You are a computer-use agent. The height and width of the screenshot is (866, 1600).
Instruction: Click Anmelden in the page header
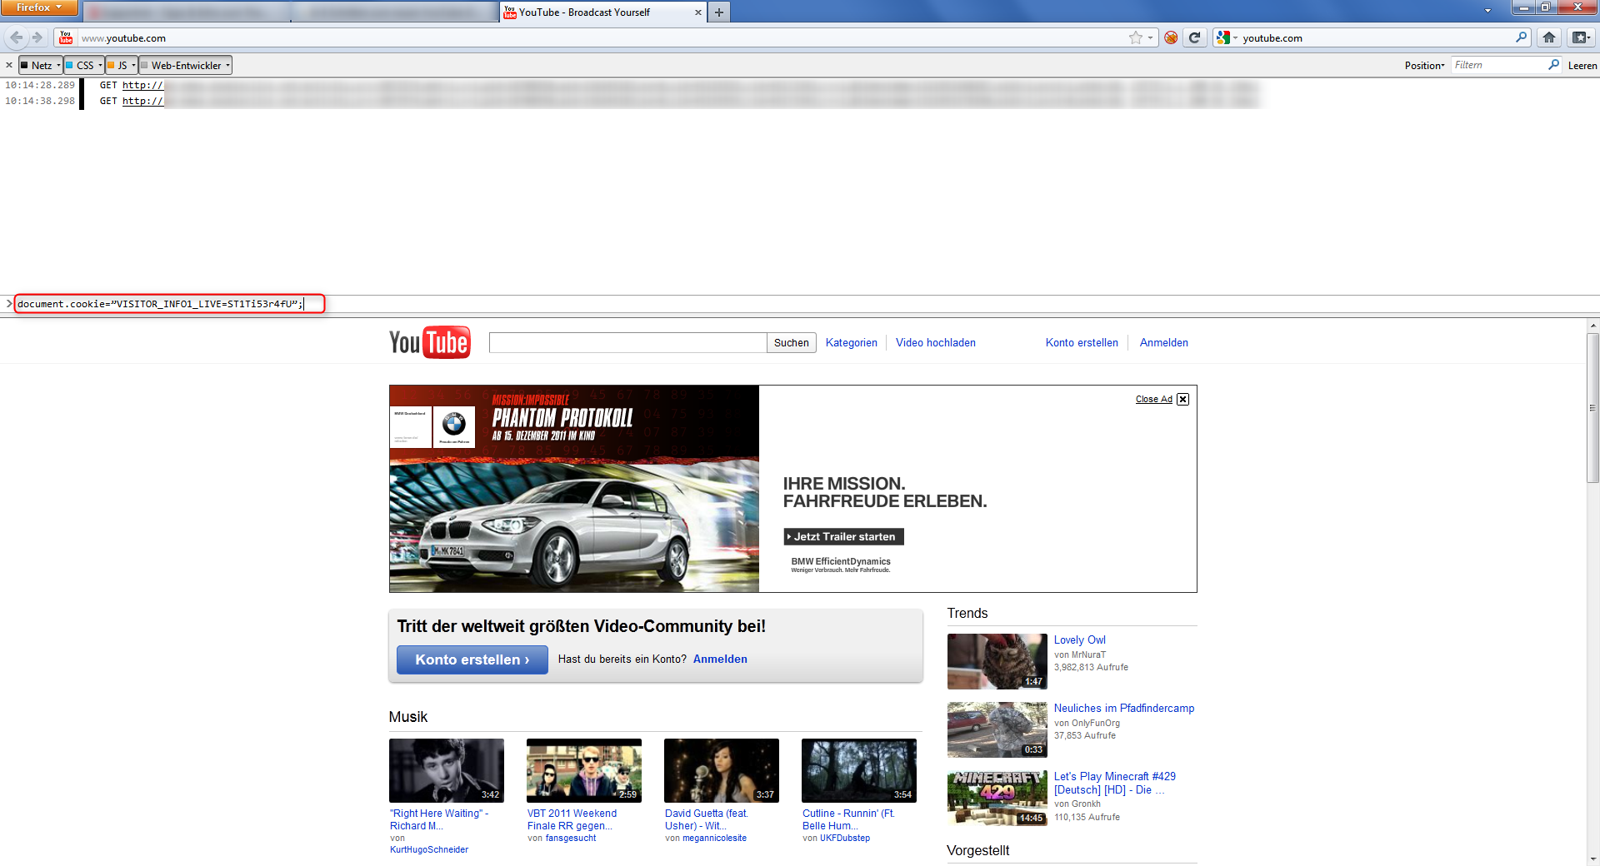click(1163, 342)
